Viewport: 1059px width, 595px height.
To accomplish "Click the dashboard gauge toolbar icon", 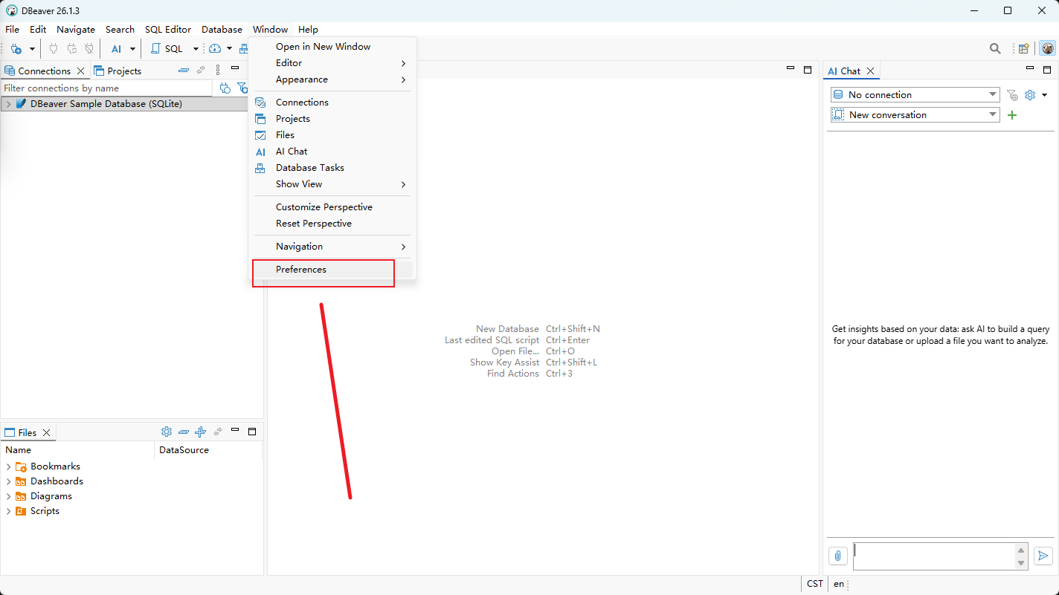I will click(x=215, y=49).
